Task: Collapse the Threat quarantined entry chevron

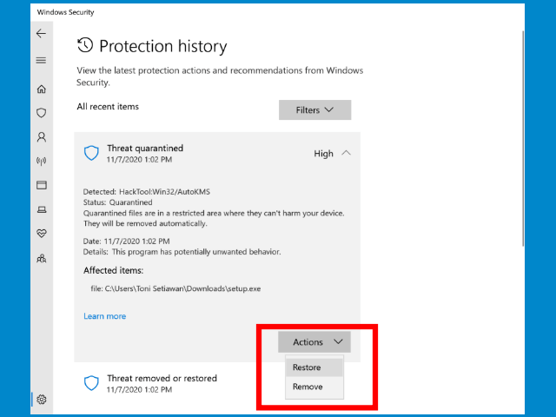Action: coord(346,153)
